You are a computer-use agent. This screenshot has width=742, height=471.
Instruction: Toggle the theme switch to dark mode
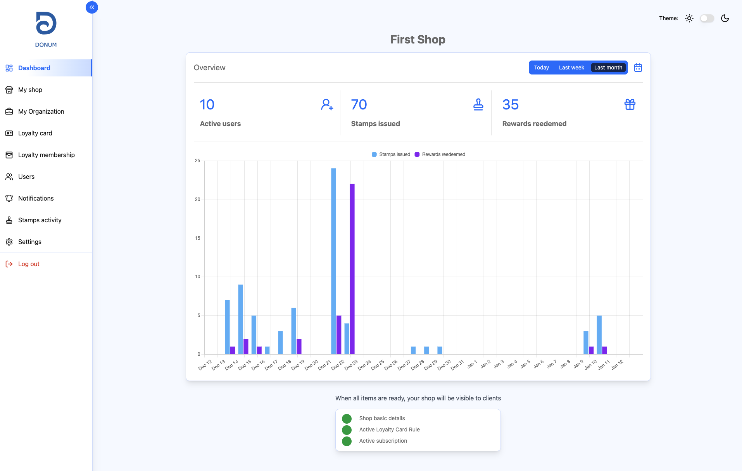click(x=706, y=18)
